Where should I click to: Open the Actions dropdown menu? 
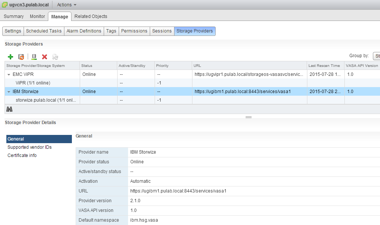[x=67, y=5]
